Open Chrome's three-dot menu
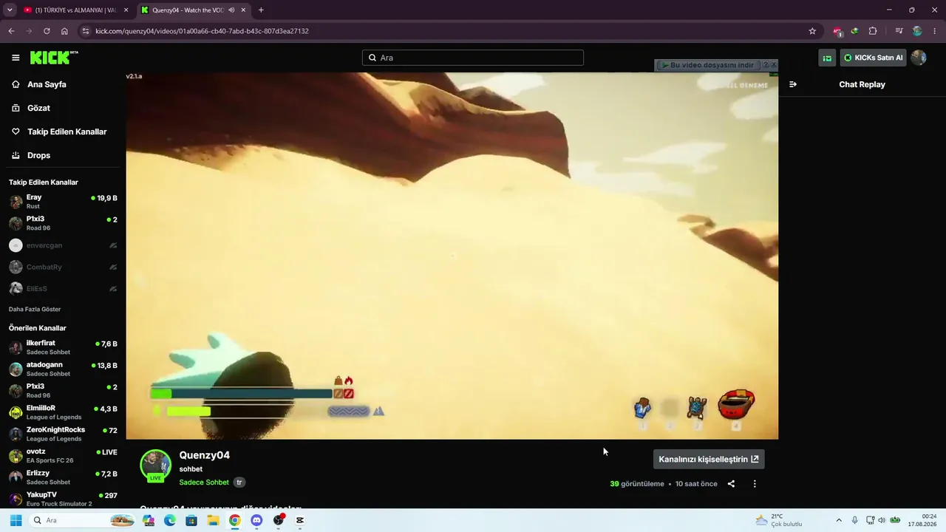This screenshot has width=946, height=532. 935,31
